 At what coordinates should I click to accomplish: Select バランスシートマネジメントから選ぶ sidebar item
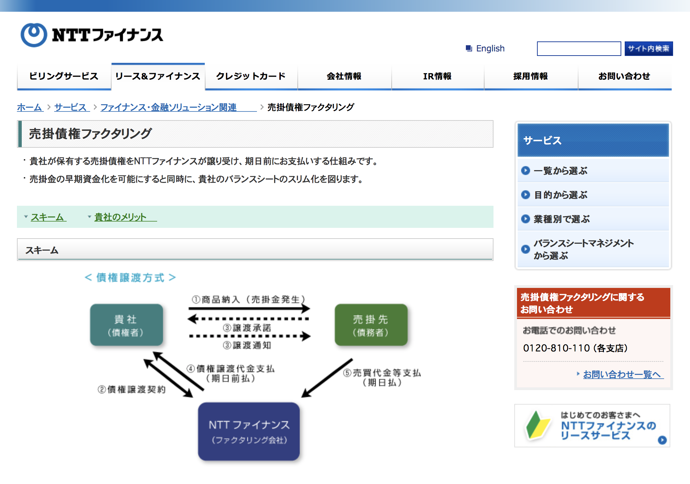point(593,249)
